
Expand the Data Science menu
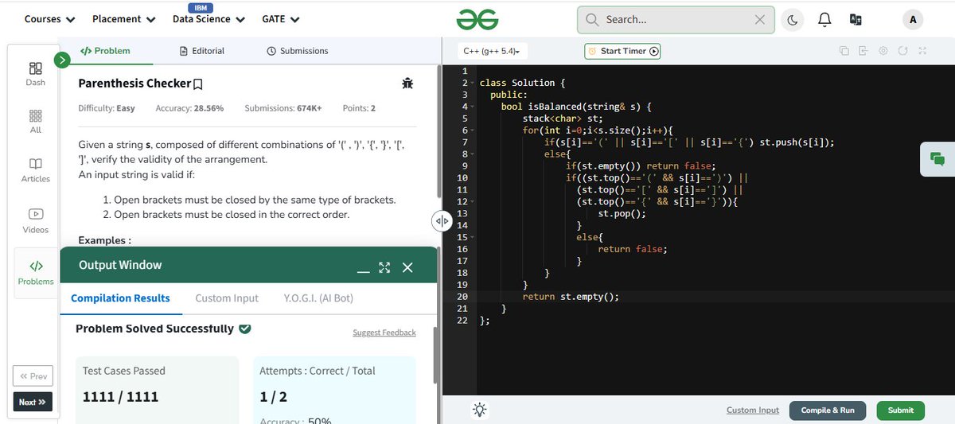tap(209, 19)
